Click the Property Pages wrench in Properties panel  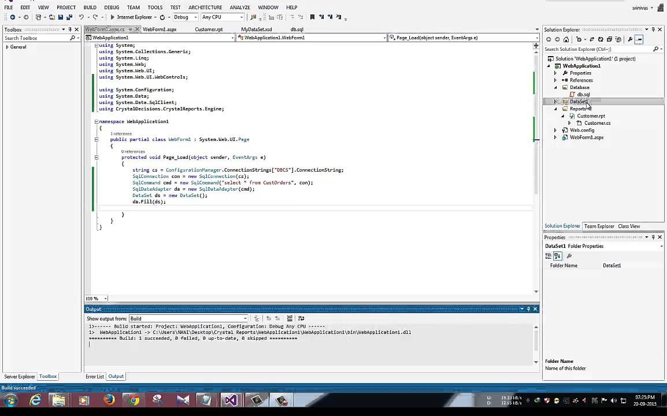[569, 255]
